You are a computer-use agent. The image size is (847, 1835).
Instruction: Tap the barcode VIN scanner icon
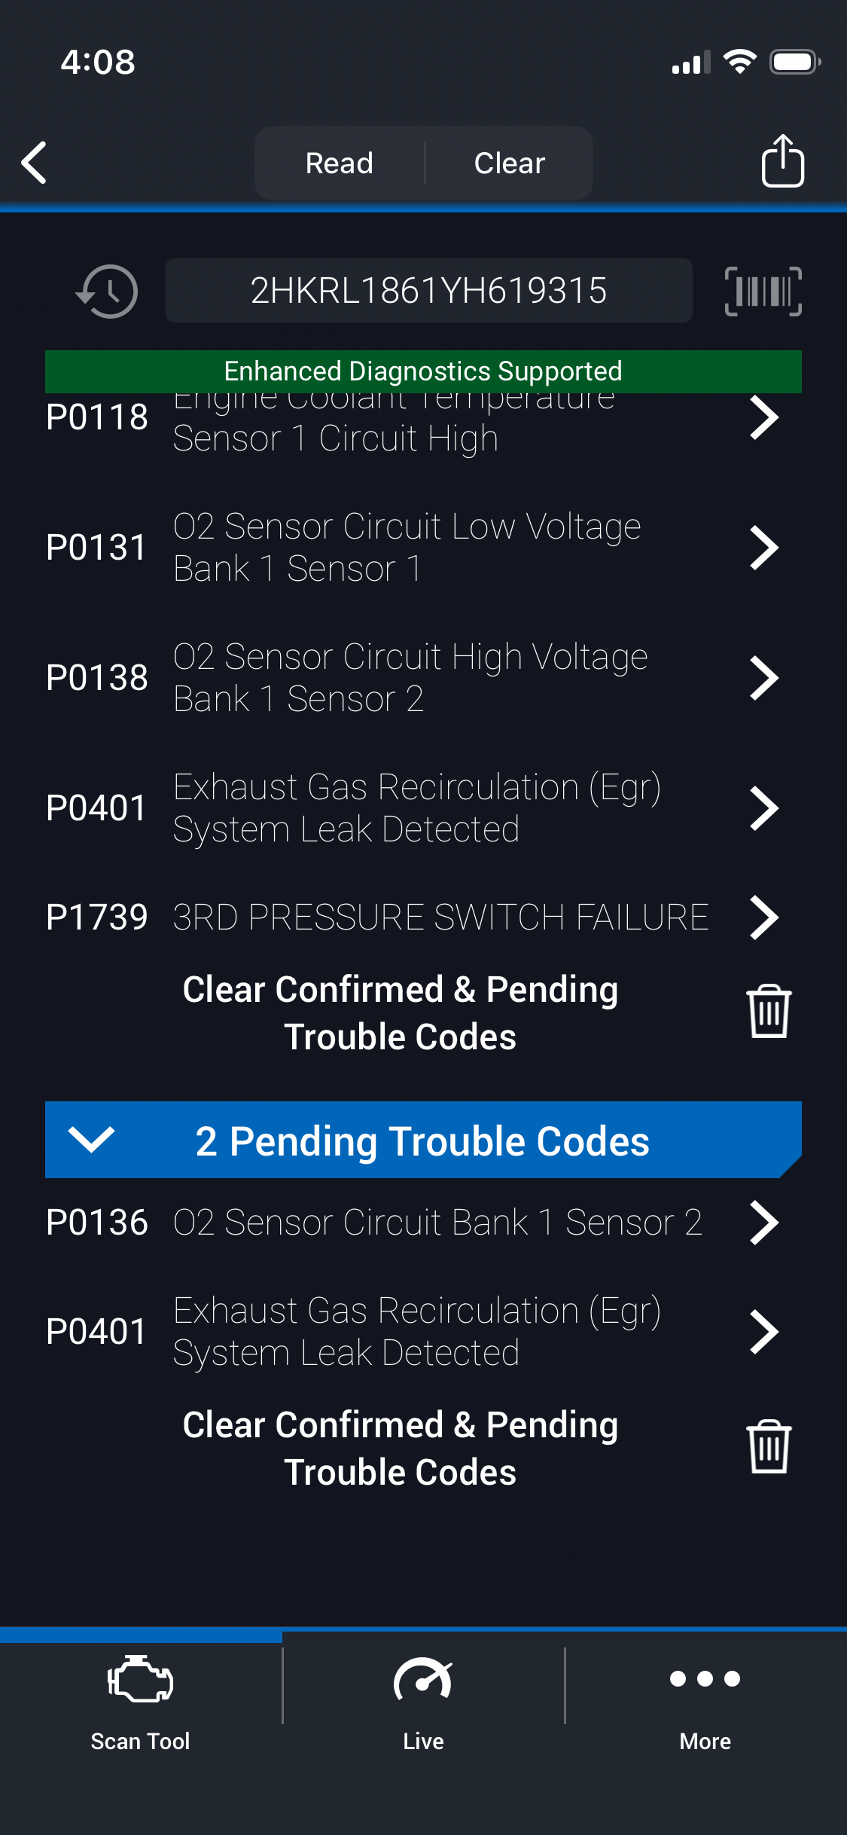763,291
